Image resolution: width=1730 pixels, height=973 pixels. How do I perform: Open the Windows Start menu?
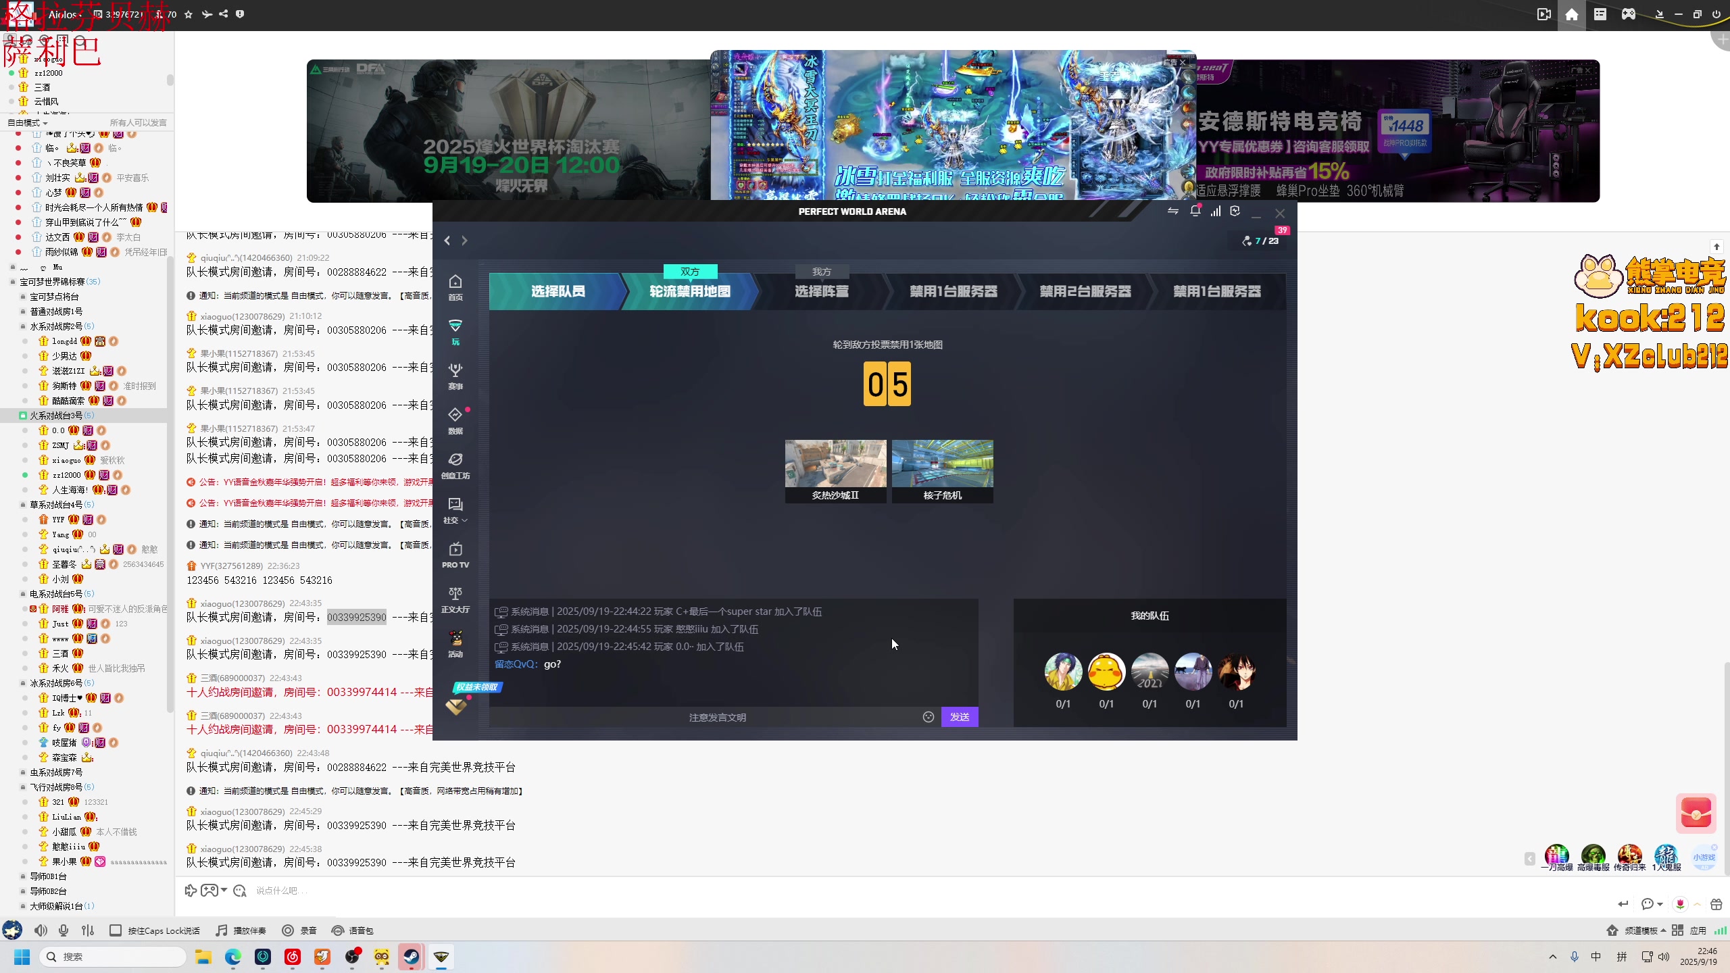pos(22,956)
